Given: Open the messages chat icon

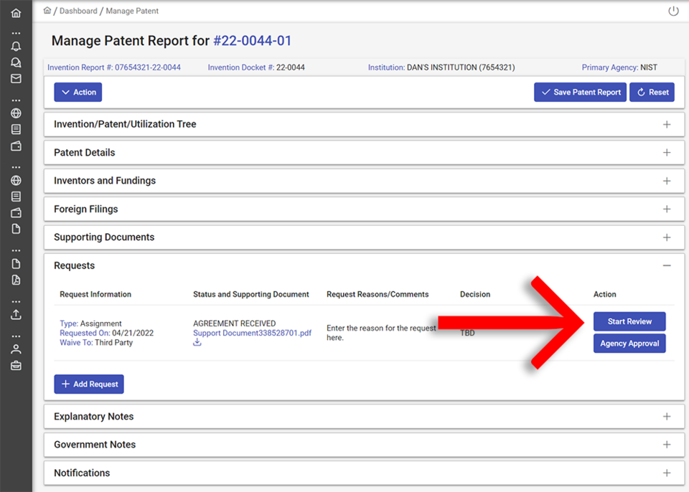Looking at the screenshot, I should click(x=16, y=62).
